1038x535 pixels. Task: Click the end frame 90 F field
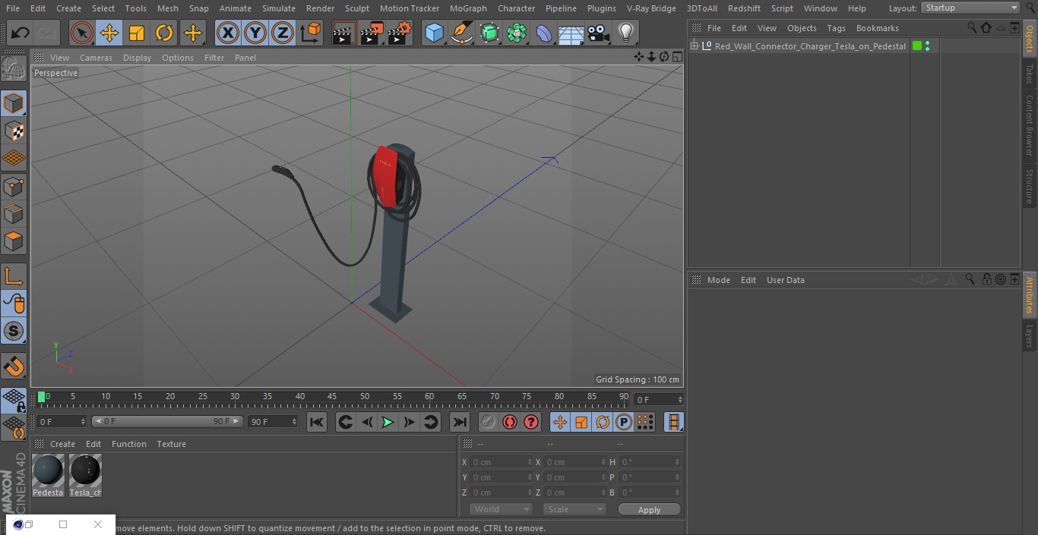272,421
